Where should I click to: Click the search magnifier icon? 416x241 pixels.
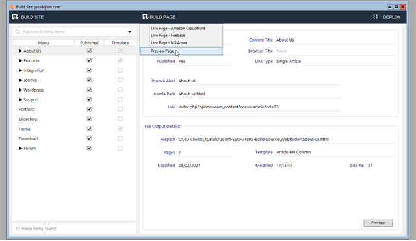coord(18,32)
